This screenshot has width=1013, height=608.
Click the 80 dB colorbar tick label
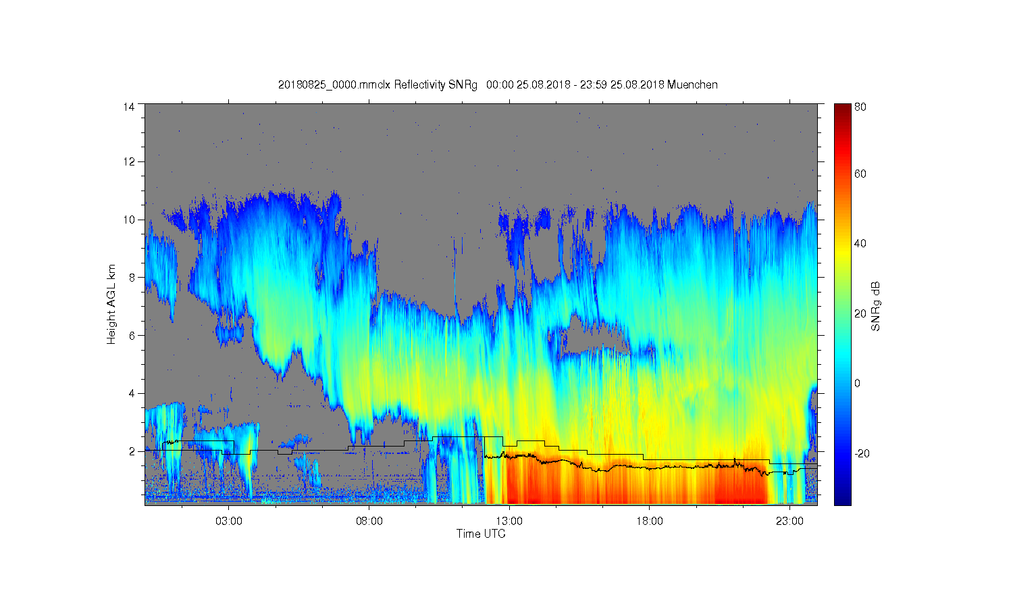pyautogui.click(x=860, y=107)
